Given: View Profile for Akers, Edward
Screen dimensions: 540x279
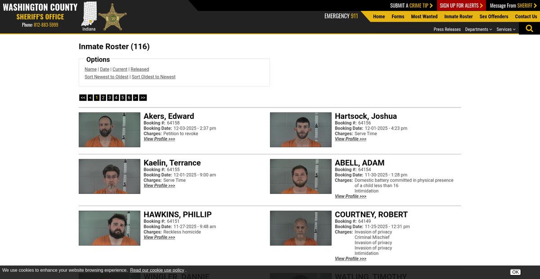Looking at the screenshot, I should [x=159, y=139].
